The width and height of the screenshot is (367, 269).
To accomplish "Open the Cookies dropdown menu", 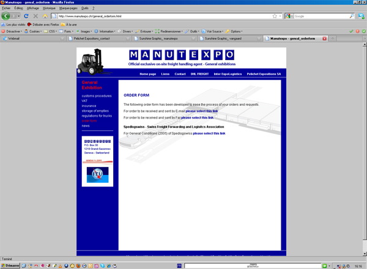I will [x=33, y=31].
